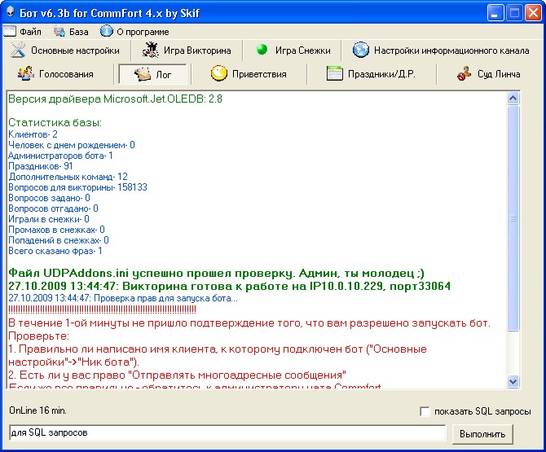The width and height of the screenshot is (546, 452).
Task: Click the log scrollbar up arrow
Action: click(513, 99)
